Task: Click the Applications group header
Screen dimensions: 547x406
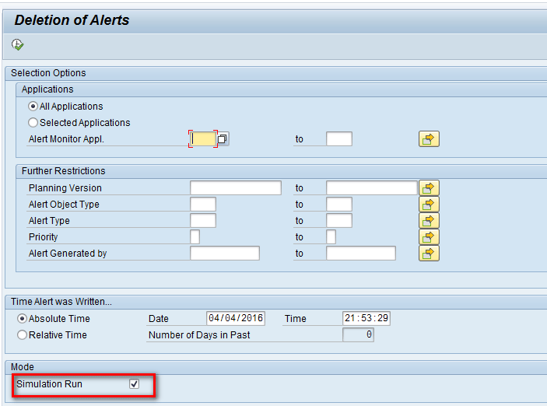Action: (47, 89)
